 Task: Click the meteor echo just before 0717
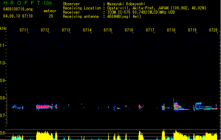[x=141, y=107]
